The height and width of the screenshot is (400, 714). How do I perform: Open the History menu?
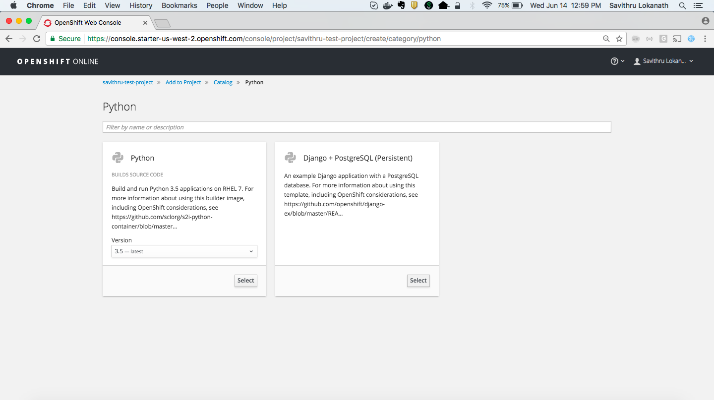click(141, 5)
